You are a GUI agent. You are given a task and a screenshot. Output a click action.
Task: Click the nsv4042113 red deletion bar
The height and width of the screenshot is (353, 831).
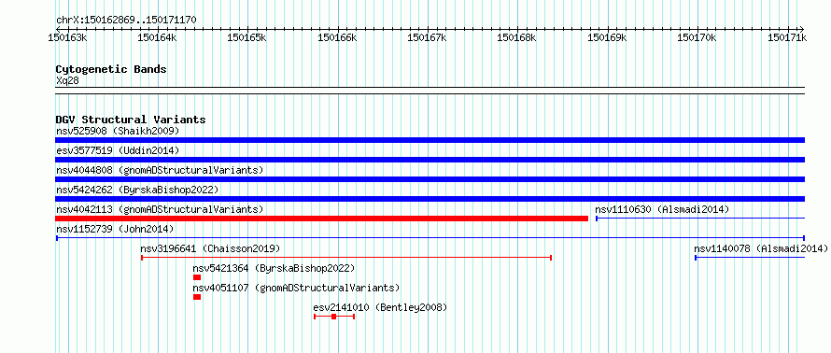[x=322, y=219]
